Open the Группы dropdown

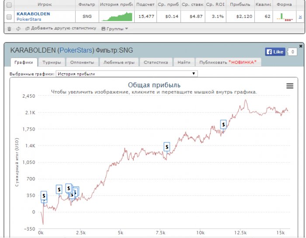[115, 29]
